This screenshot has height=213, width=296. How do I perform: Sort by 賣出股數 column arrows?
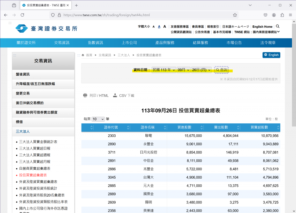238,127
